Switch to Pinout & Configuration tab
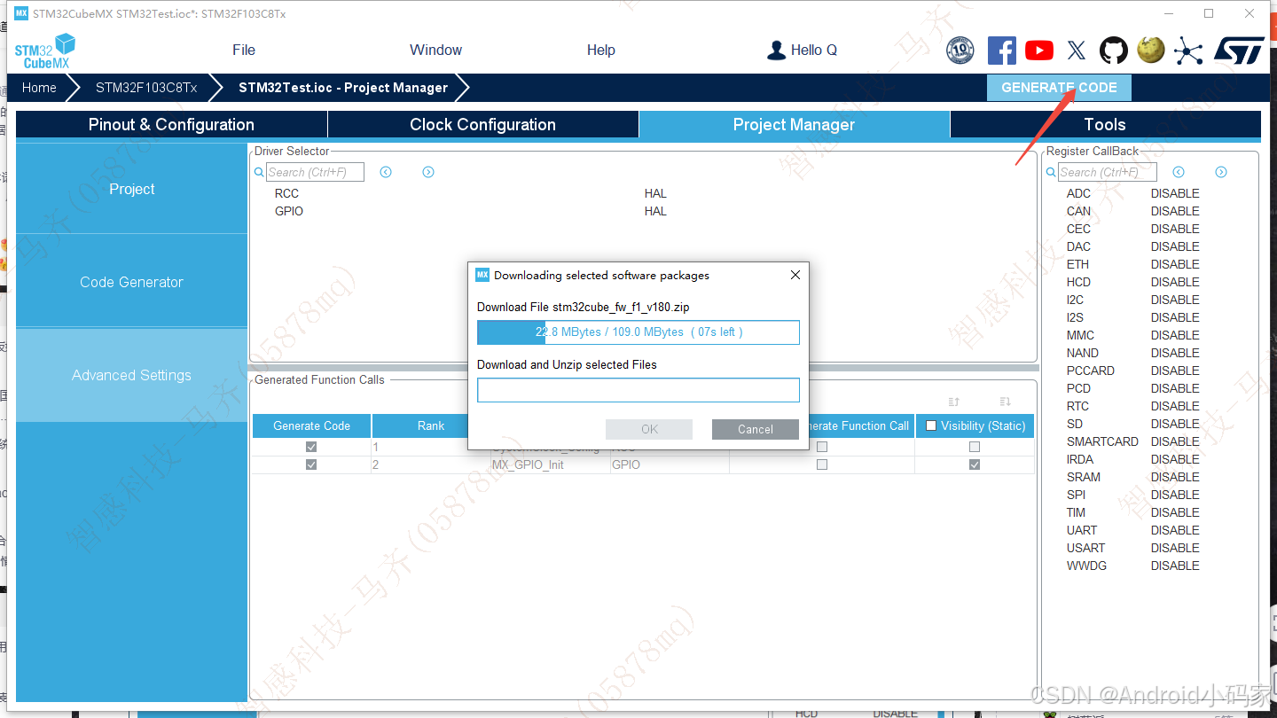Image resolution: width=1277 pixels, height=718 pixels. pyautogui.click(x=171, y=124)
